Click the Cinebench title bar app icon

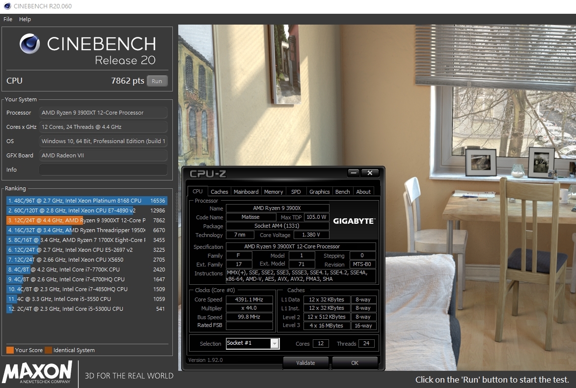coord(7,6)
